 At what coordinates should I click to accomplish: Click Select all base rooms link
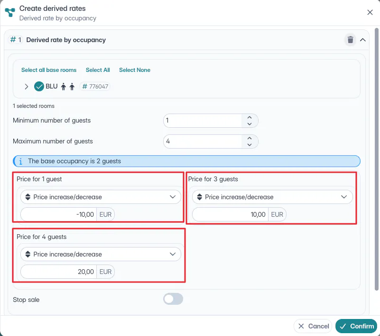pos(49,70)
